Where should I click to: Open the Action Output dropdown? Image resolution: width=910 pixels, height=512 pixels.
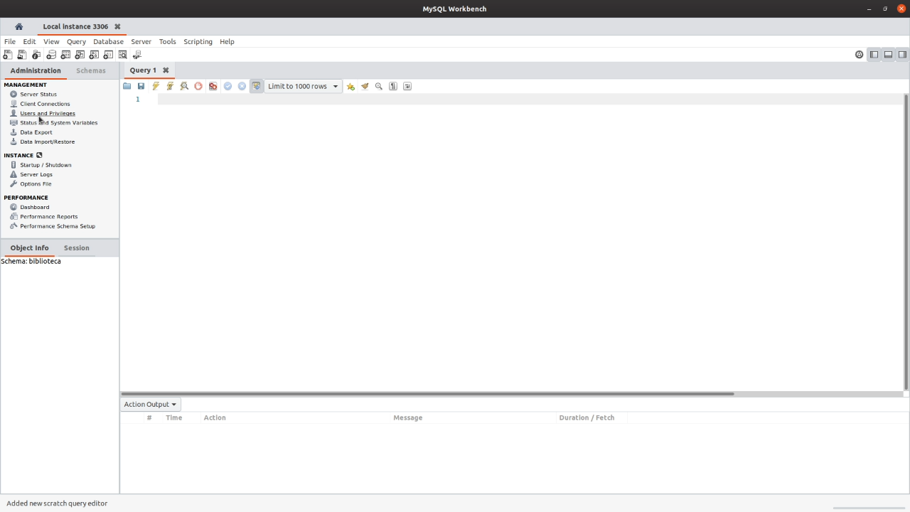(149, 404)
